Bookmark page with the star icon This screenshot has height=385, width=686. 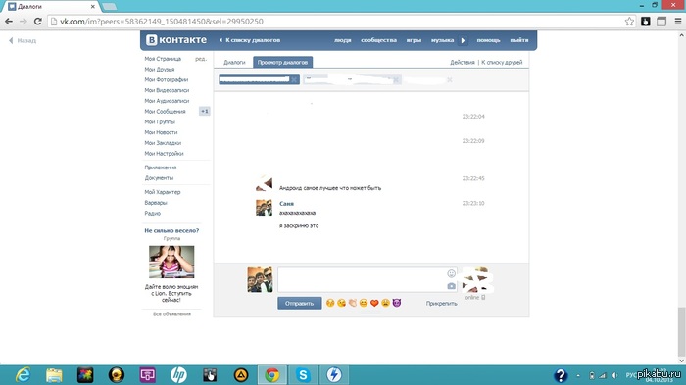pyautogui.click(x=629, y=21)
